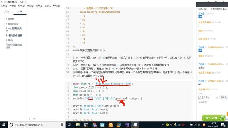Open the 视图 menu
This screenshot has height=128, width=228.
pos(39,6)
